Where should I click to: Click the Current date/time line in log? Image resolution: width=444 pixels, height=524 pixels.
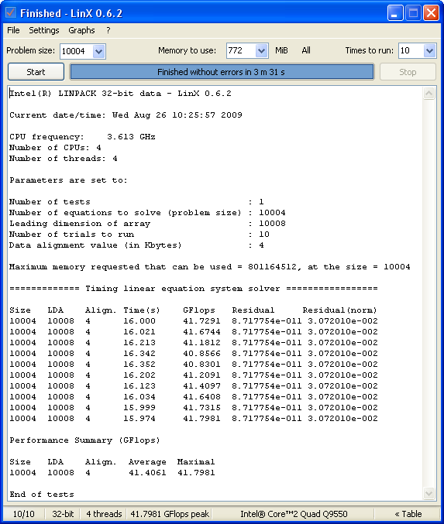click(x=126, y=115)
